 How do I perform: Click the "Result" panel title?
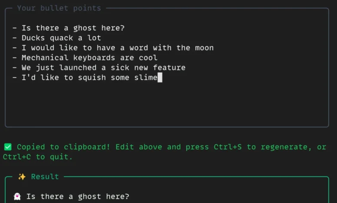pyautogui.click(x=45, y=177)
